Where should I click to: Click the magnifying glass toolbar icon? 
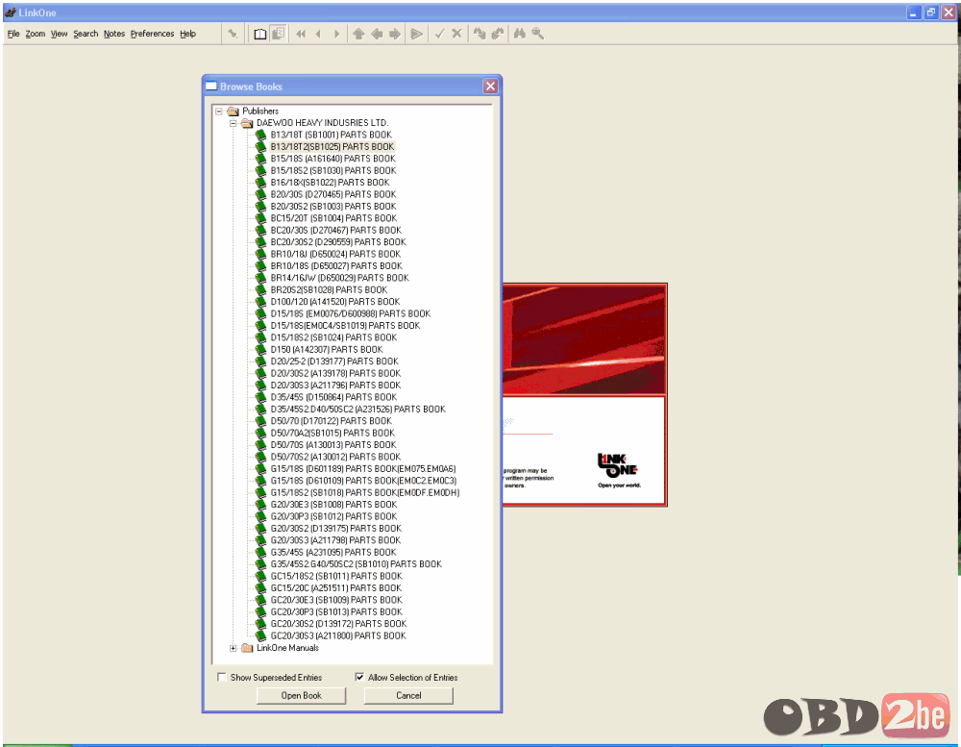537,34
